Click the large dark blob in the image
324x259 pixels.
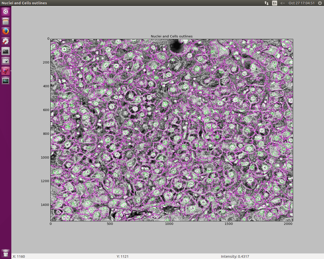176,46
